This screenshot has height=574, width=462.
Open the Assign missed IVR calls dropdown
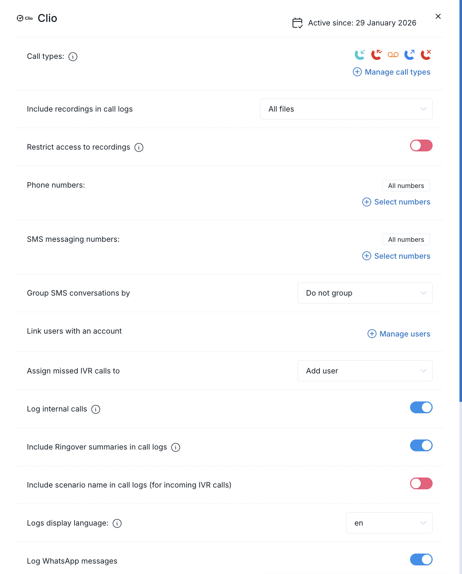click(x=365, y=371)
